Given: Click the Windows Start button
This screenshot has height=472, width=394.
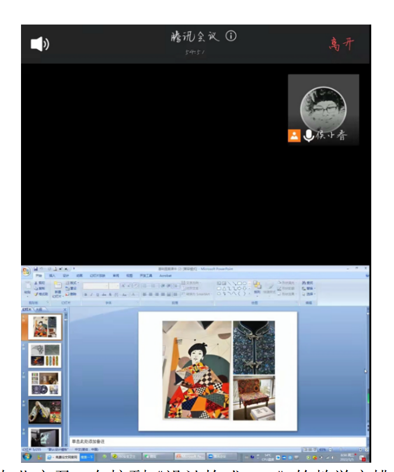Looking at the screenshot, I should click(27, 456).
